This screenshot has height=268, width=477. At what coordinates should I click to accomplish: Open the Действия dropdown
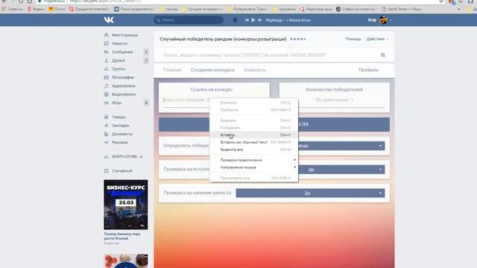[x=377, y=39]
